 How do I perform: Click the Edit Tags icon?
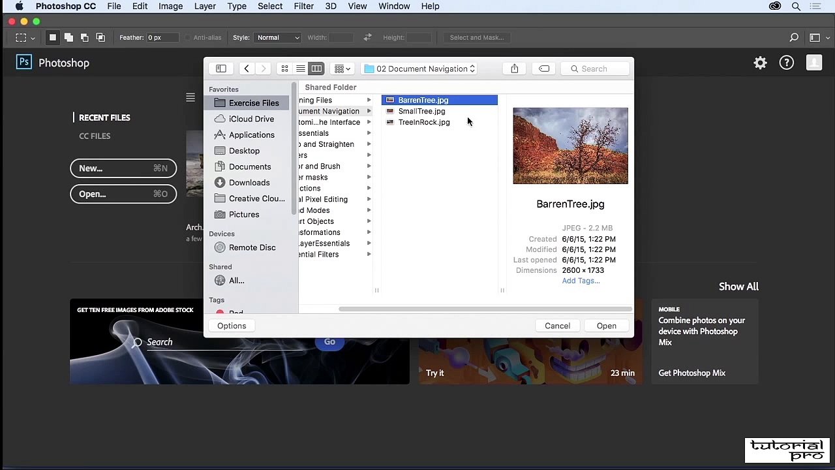tap(544, 69)
